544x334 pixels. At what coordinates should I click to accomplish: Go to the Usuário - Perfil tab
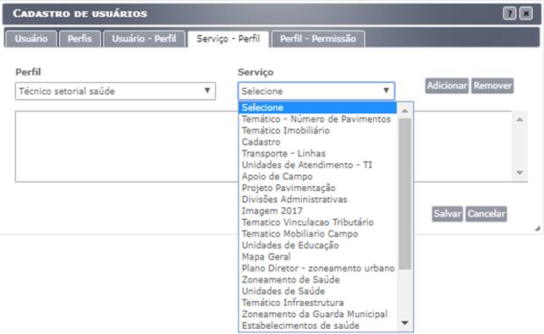pyautogui.click(x=144, y=39)
